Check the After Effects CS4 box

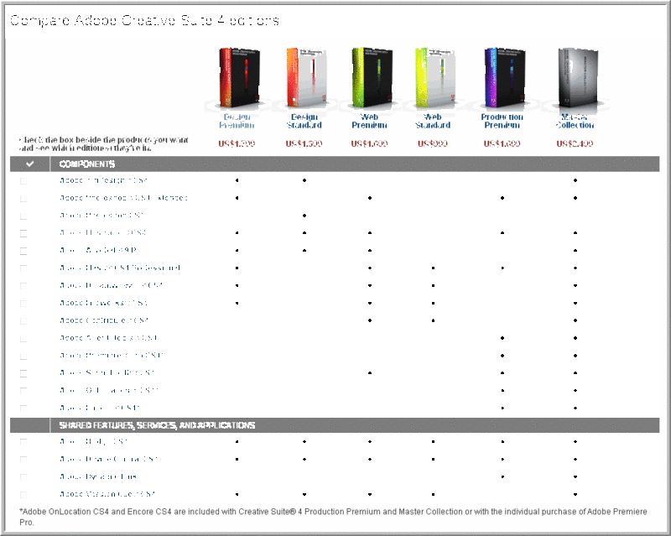point(23,339)
